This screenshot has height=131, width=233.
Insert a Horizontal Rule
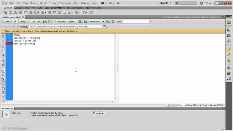[20, 13]
